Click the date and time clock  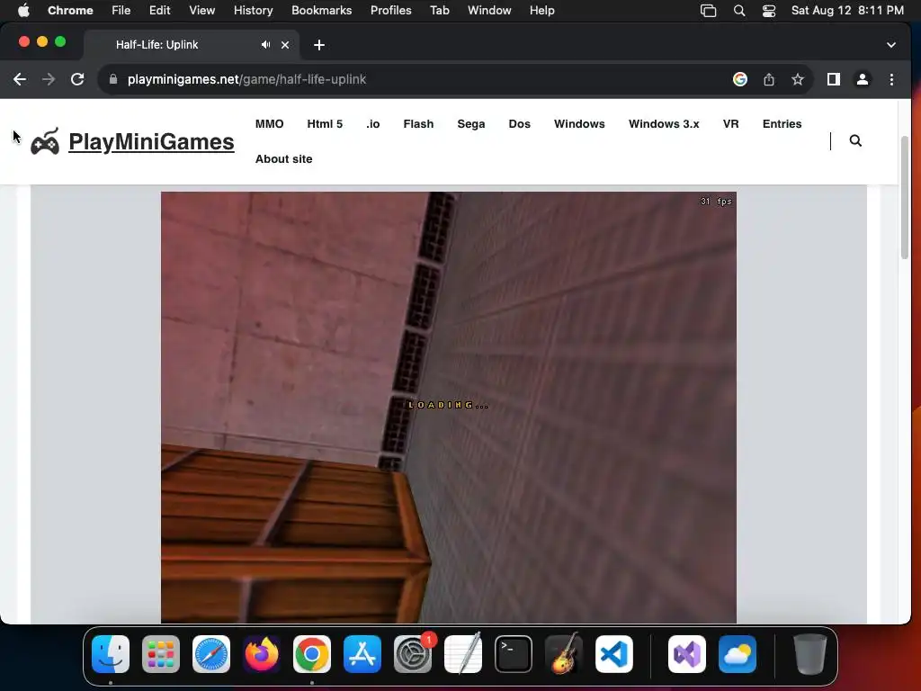click(x=847, y=11)
